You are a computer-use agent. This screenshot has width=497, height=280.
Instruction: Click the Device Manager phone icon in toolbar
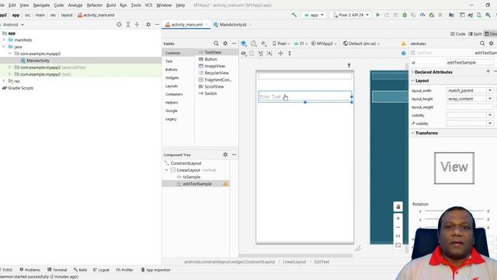point(479,15)
